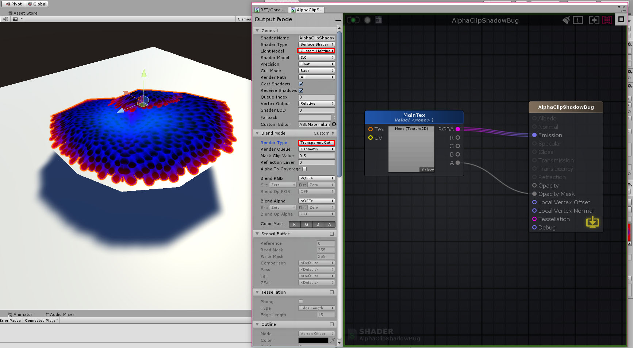Open the Render Path dropdown
Image resolution: width=633 pixels, height=348 pixels.
(316, 77)
